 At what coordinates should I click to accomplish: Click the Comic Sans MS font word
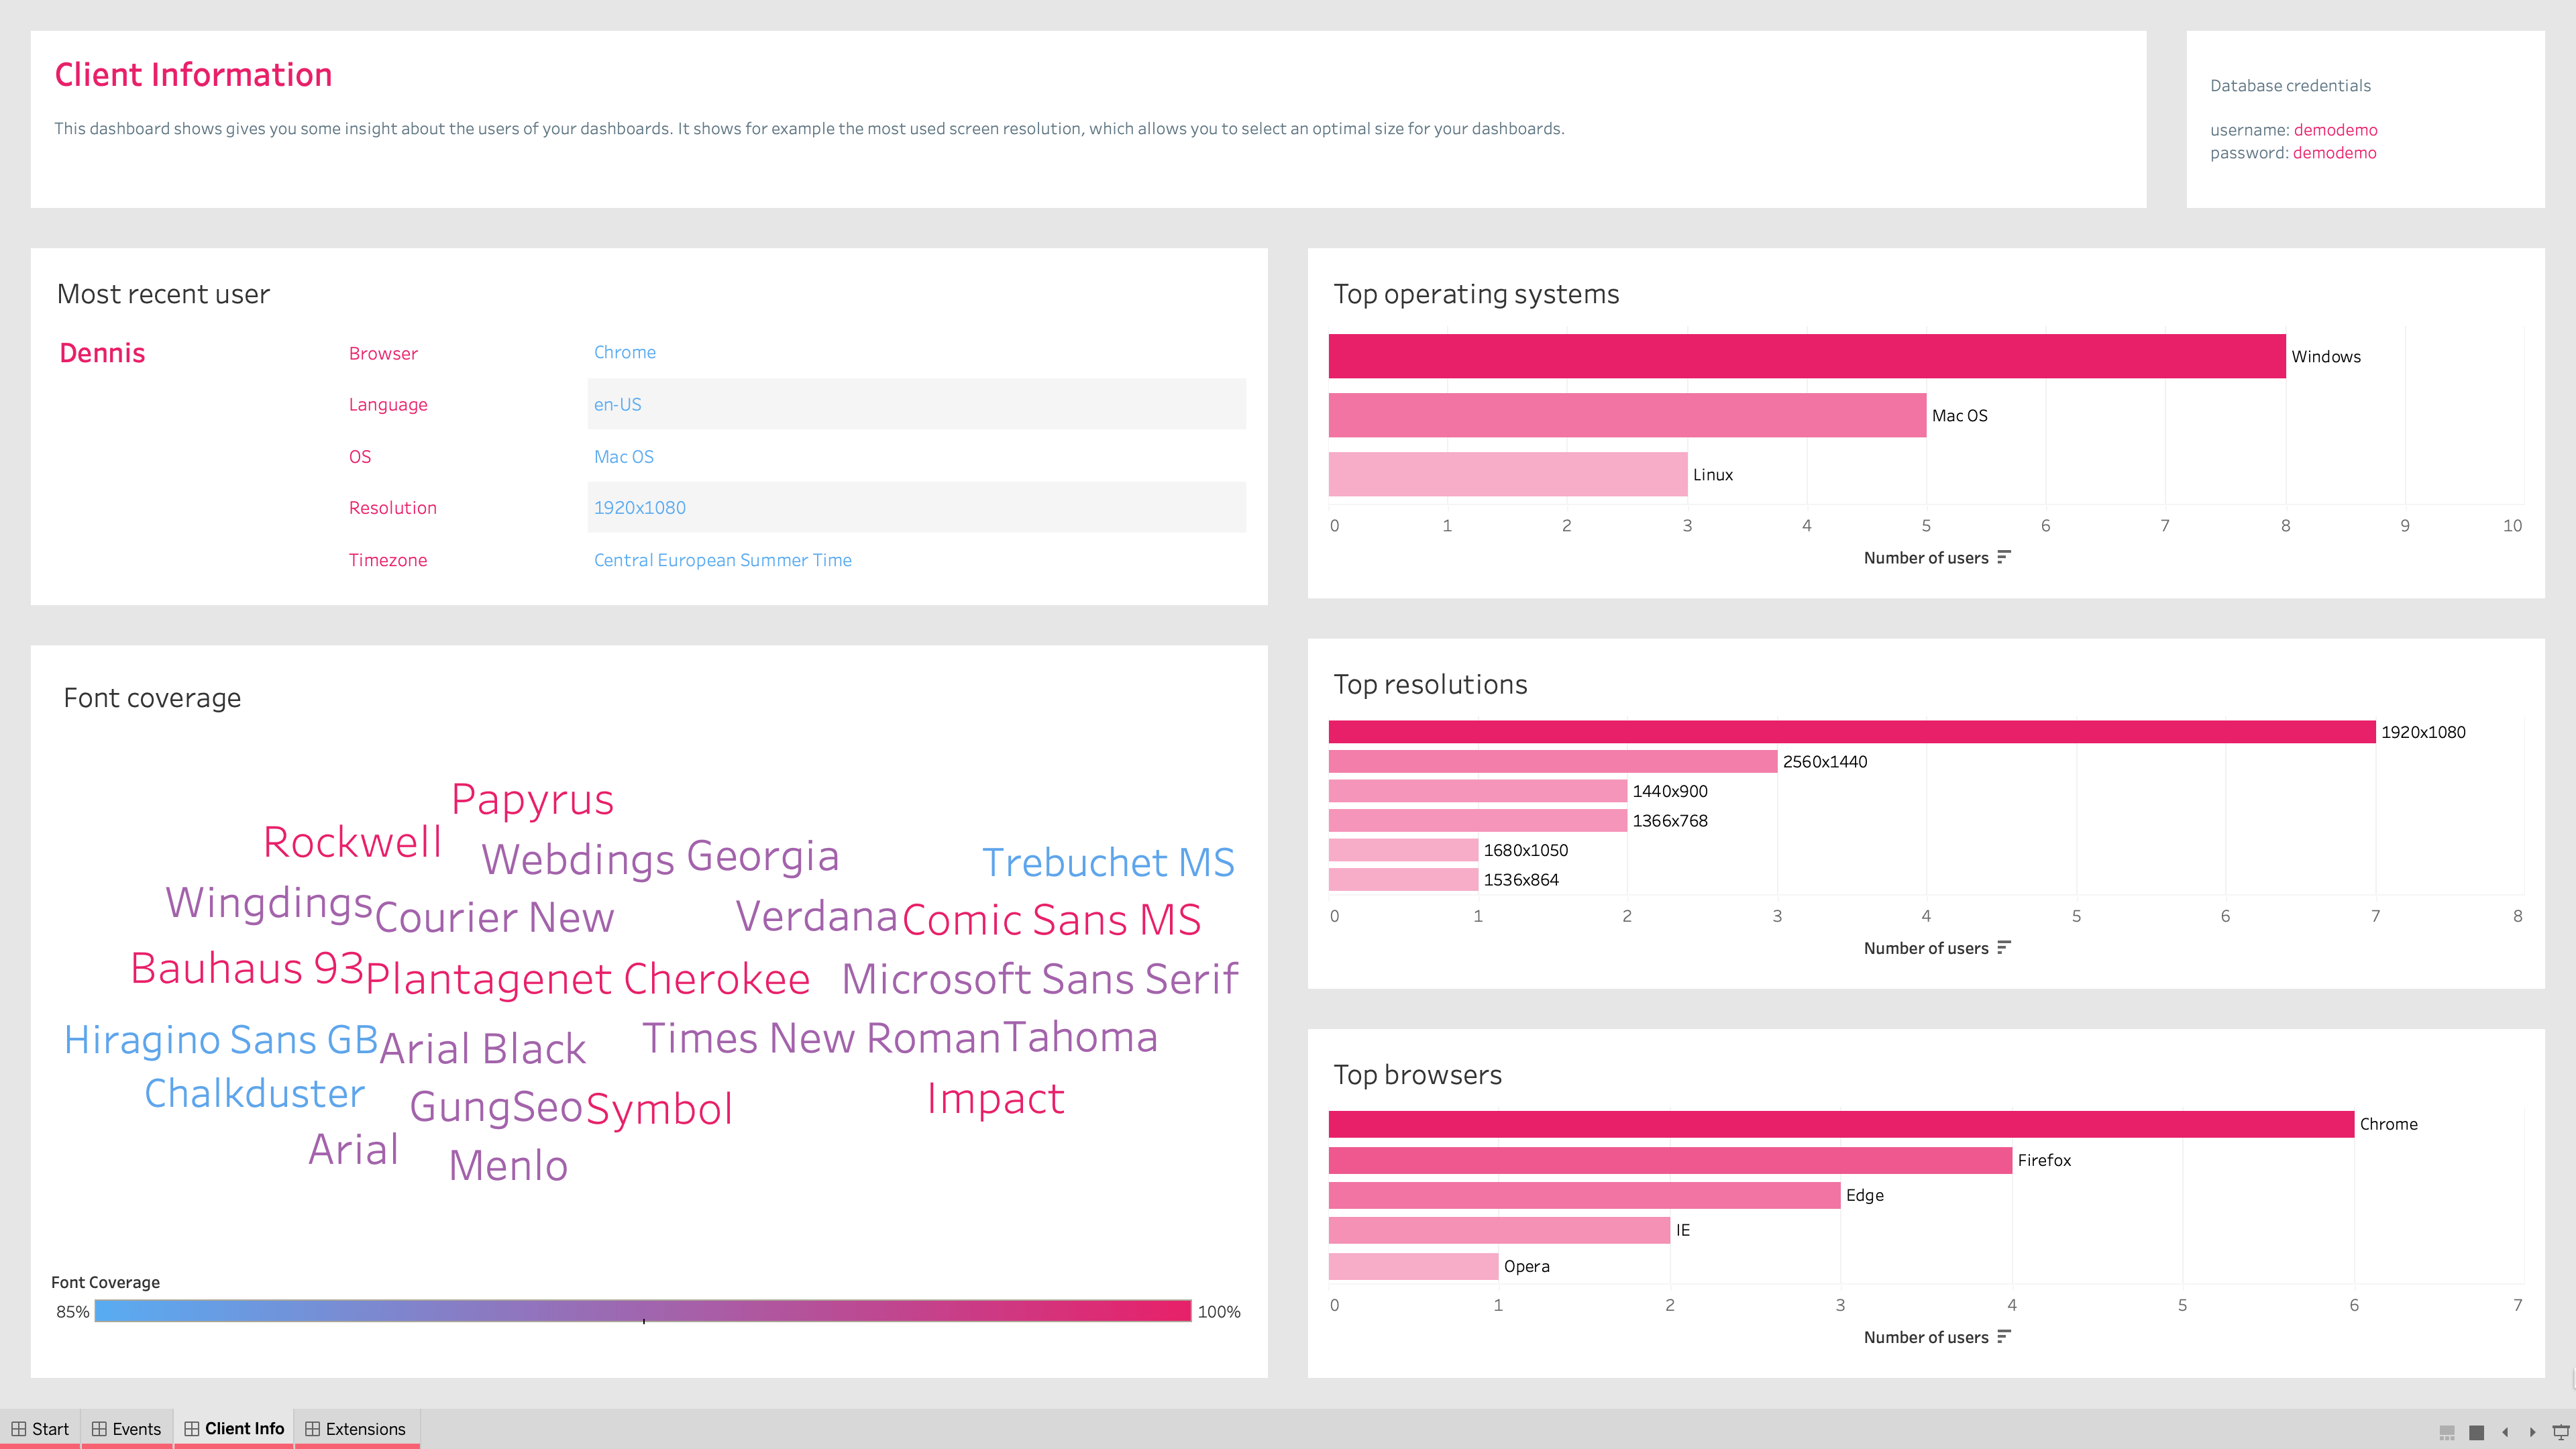[x=1051, y=920]
